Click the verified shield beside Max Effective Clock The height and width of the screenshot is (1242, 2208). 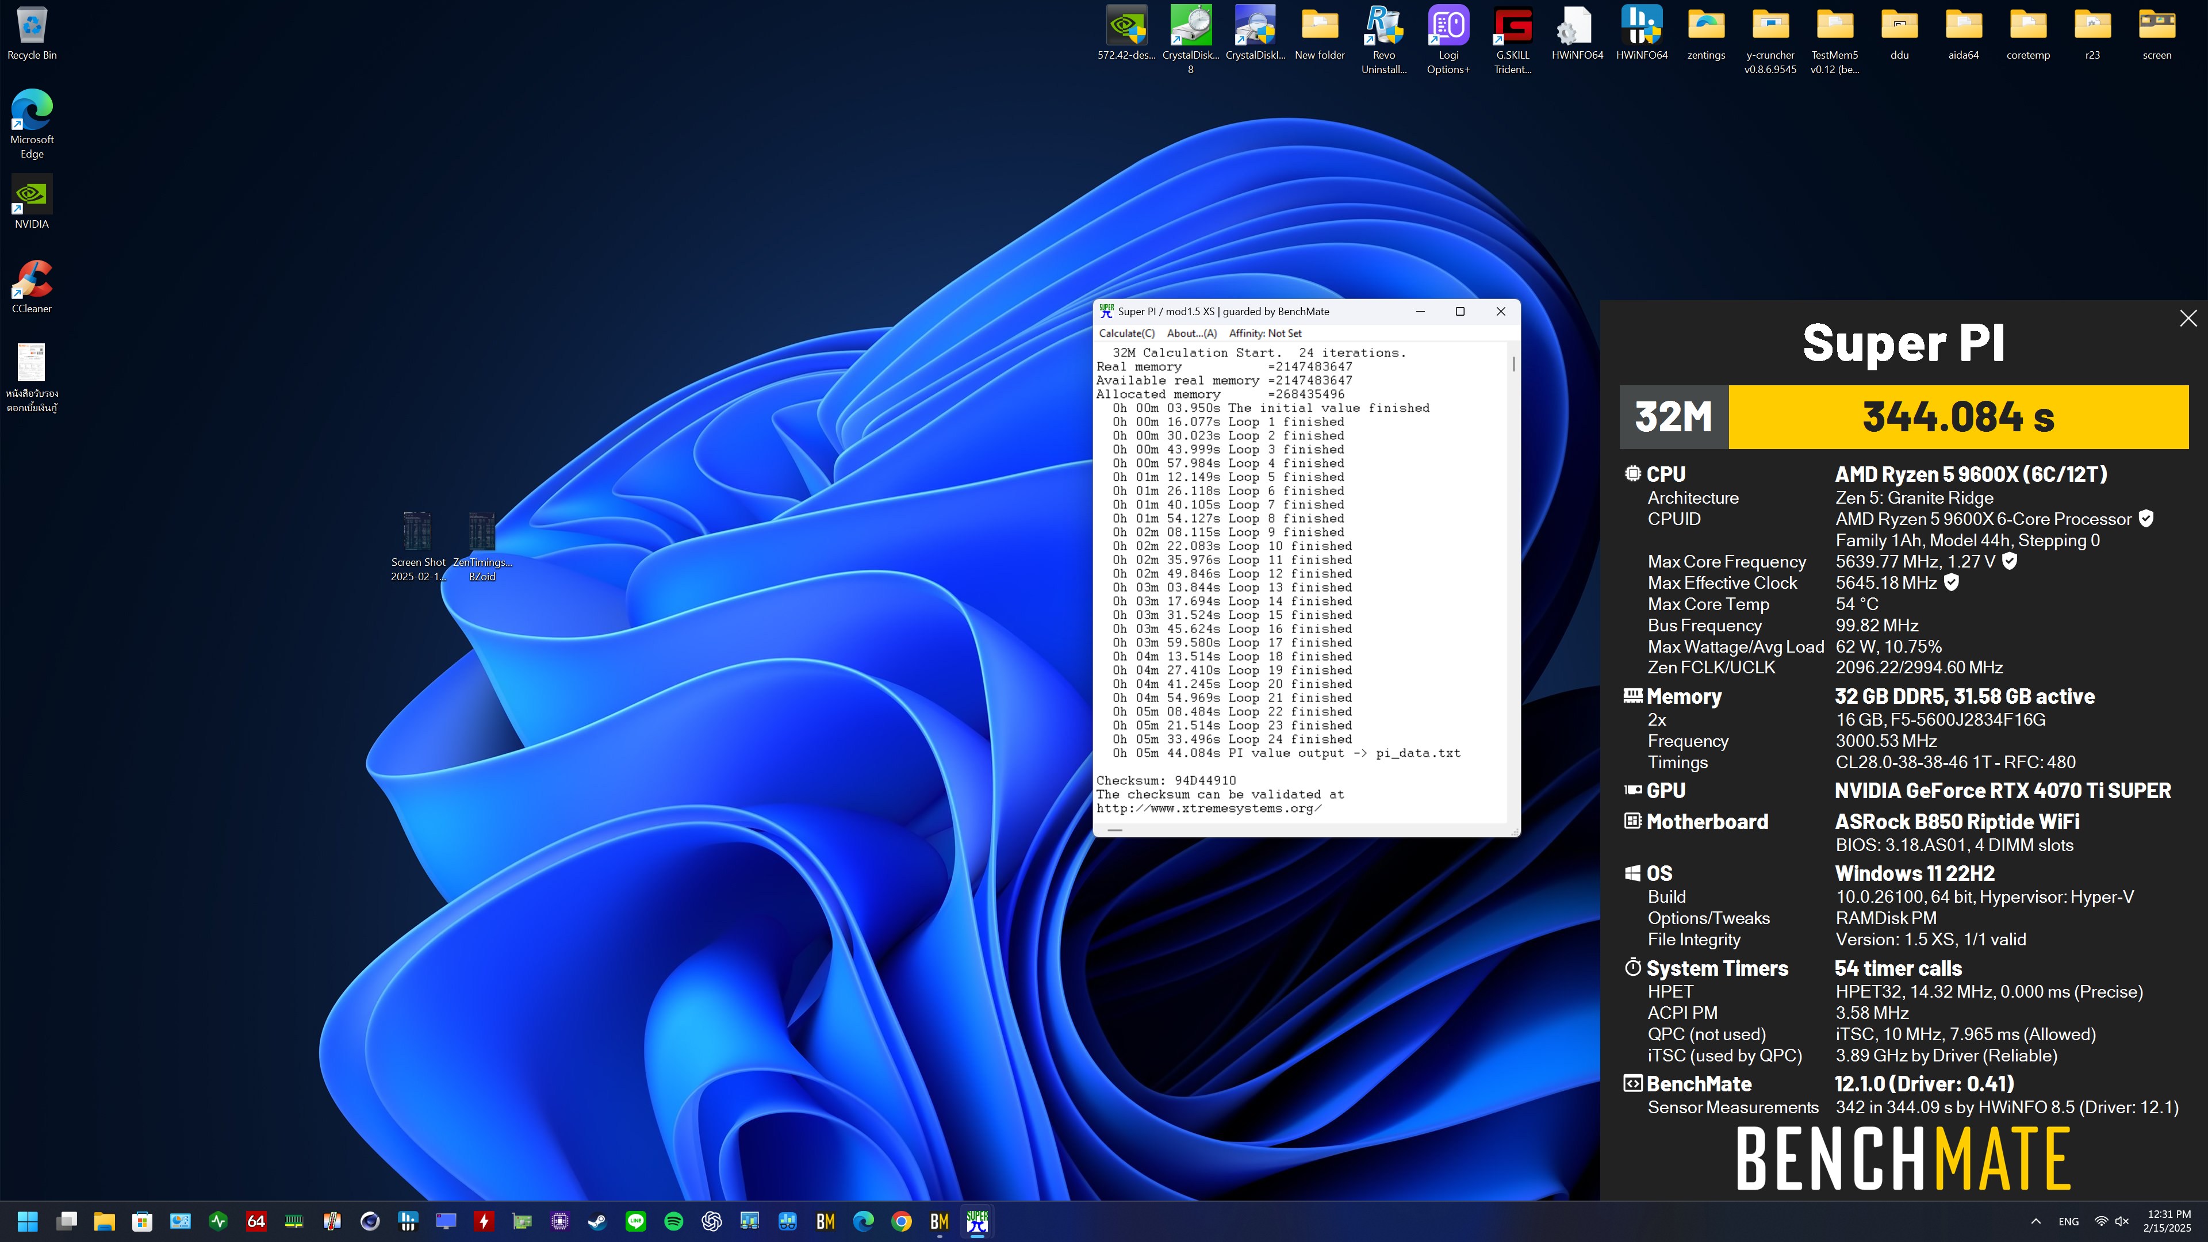click(1951, 583)
